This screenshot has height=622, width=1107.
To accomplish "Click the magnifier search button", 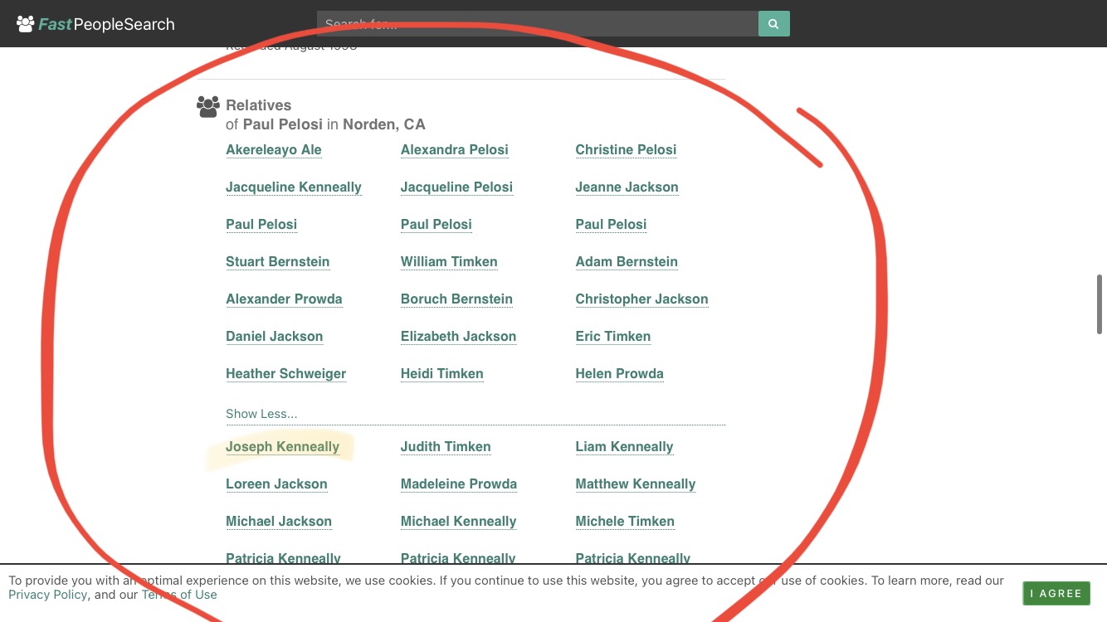I will [x=773, y=23].
